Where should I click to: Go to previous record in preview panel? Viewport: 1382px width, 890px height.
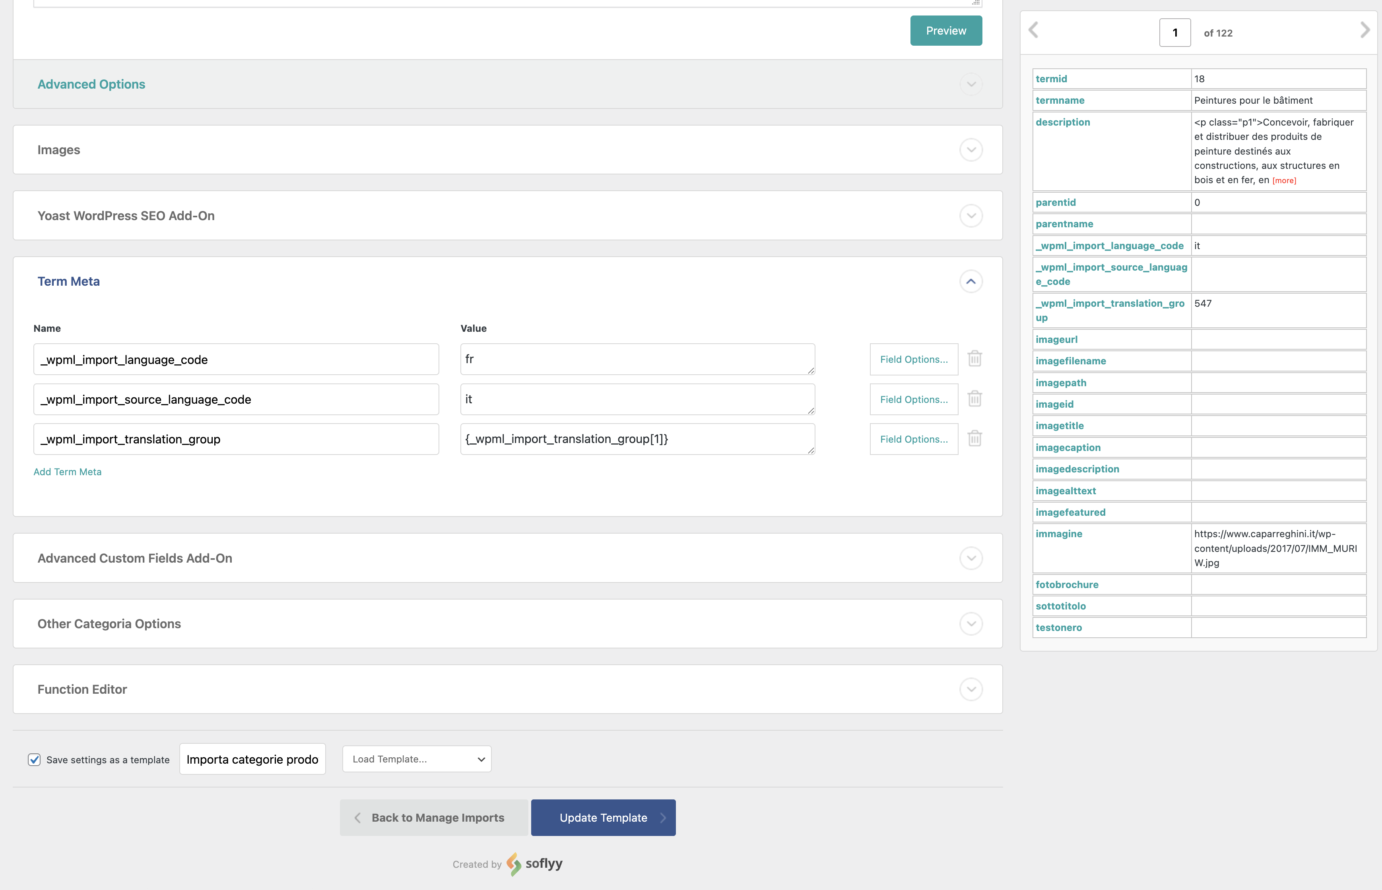click(x=1033, y=30)
